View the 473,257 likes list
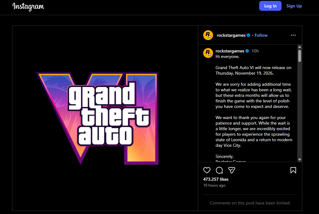The width and height of the screenshot is (319, 214). coord(216,179)
